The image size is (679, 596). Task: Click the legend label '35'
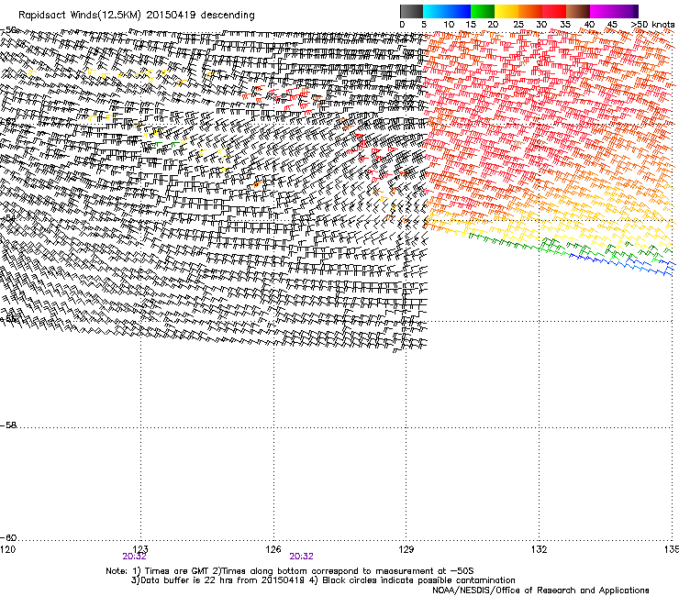click(565, 25)
